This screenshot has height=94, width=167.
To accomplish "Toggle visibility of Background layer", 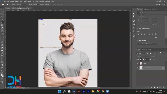I will pyautogui.click(x=138, y=68).
